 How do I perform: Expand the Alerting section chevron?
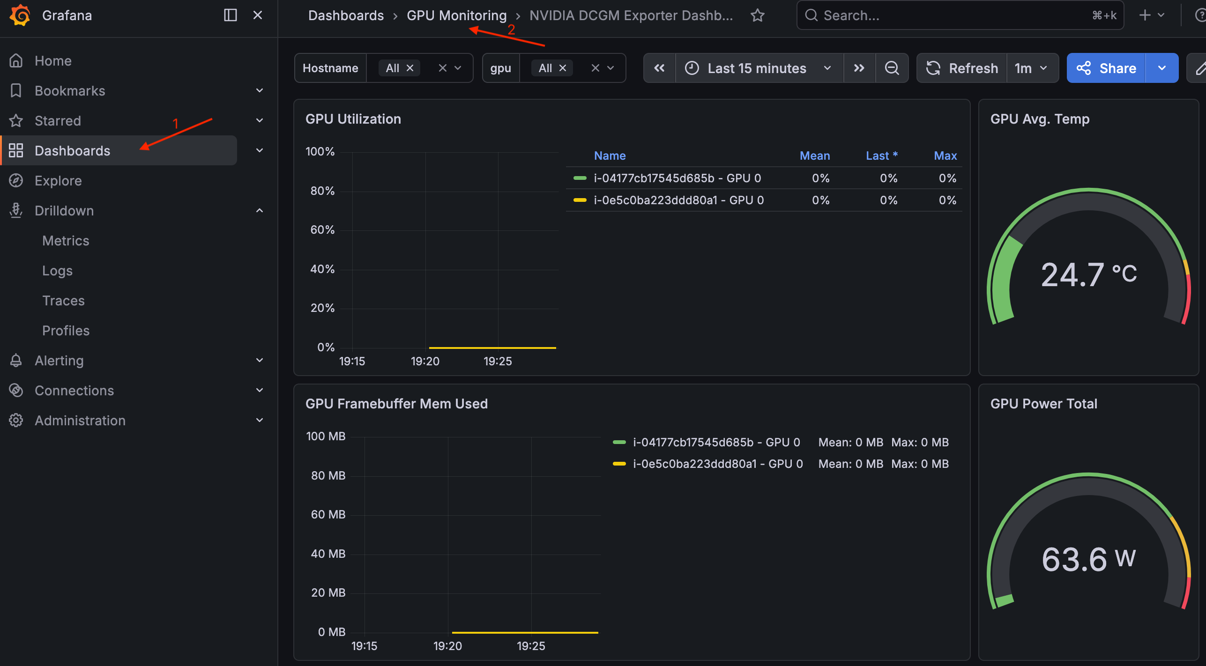pos(260,360)
